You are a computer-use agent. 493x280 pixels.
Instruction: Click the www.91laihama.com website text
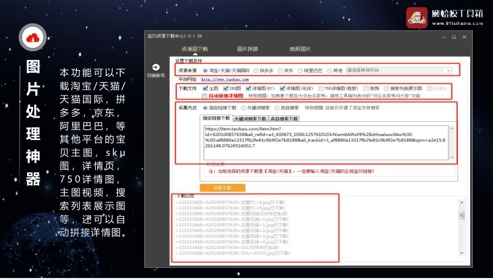pyautogui.click(x=457, y=24)
